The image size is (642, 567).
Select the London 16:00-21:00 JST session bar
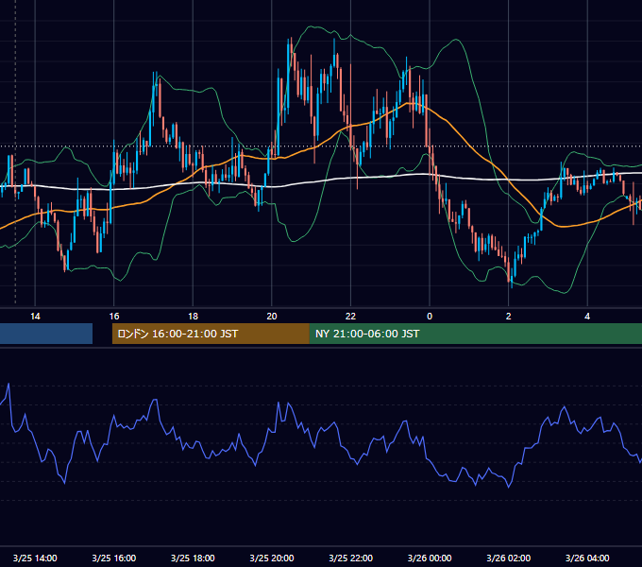[x=211, y=334]
